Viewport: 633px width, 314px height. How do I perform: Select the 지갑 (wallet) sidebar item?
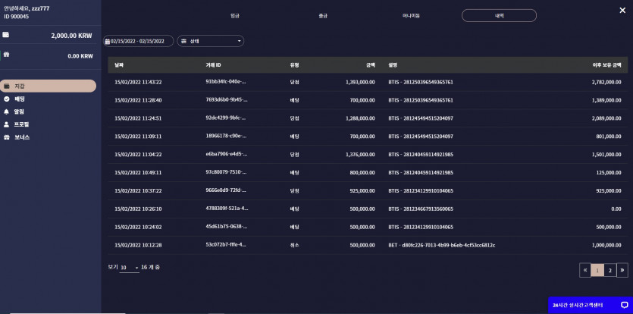(48, 86)
